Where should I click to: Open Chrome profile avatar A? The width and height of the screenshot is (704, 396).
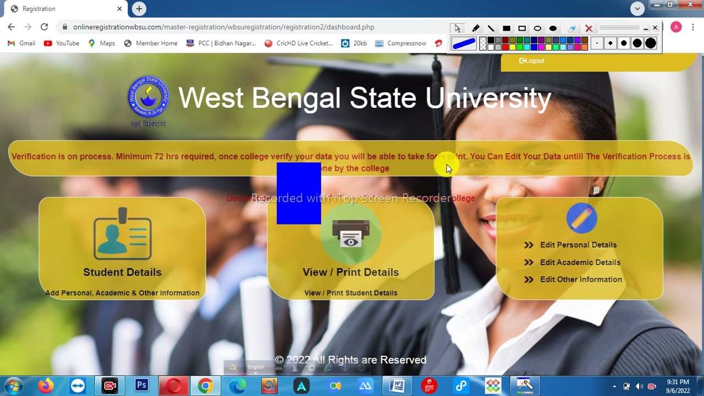(676, 28)
